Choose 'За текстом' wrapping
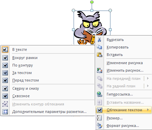This screenshot has height=130, width=152. [x=48, y=73]
